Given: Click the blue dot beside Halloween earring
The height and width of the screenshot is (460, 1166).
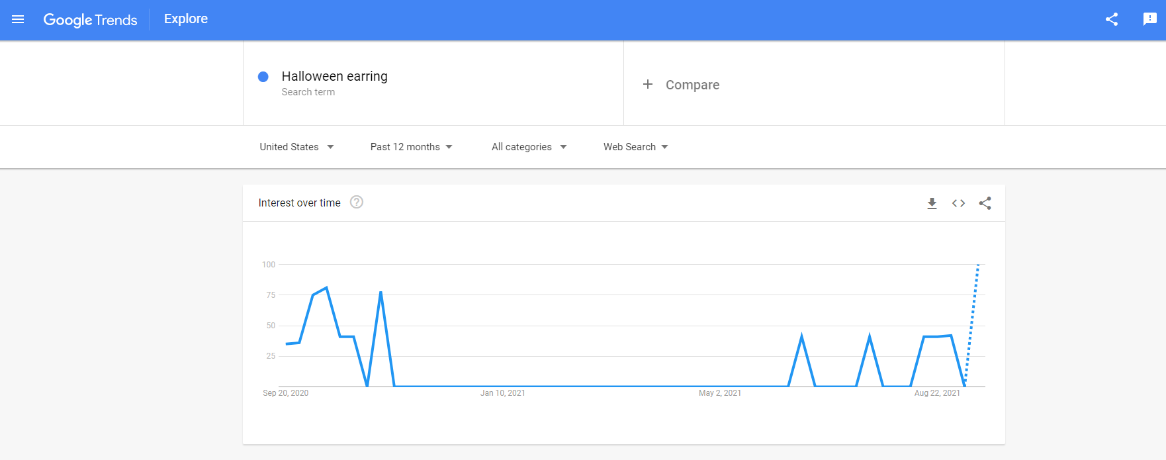Looking at the screenshot, I should (x=263, y=77).
